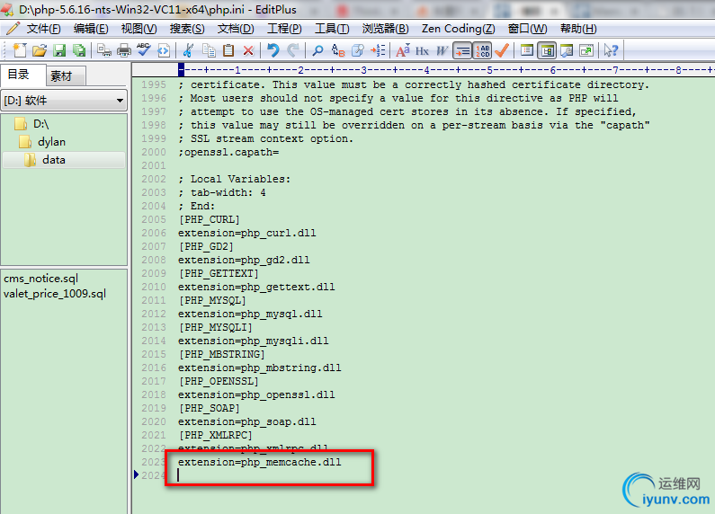The height and width of the screenshot is (514, 715).
Task: Click the view in browser icon
Action: pos(164,50)
